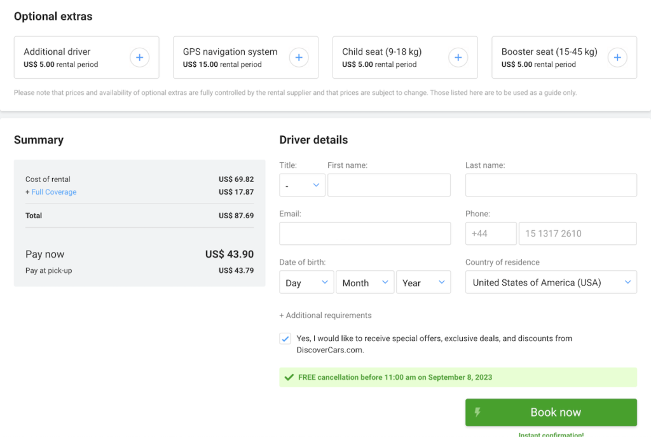Uncheck the special offers subscription checkbox

[285, 338]
